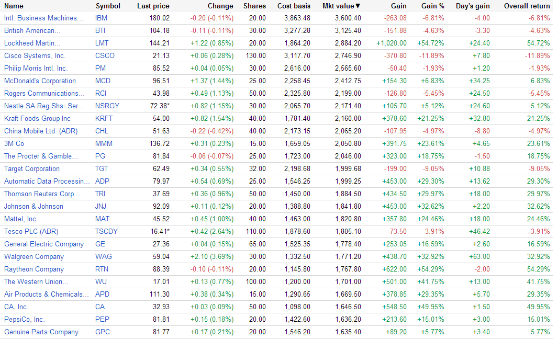Open Johnson & Johnson link
558x339 pixels.
pyautogui.click(x=34, y=206)
